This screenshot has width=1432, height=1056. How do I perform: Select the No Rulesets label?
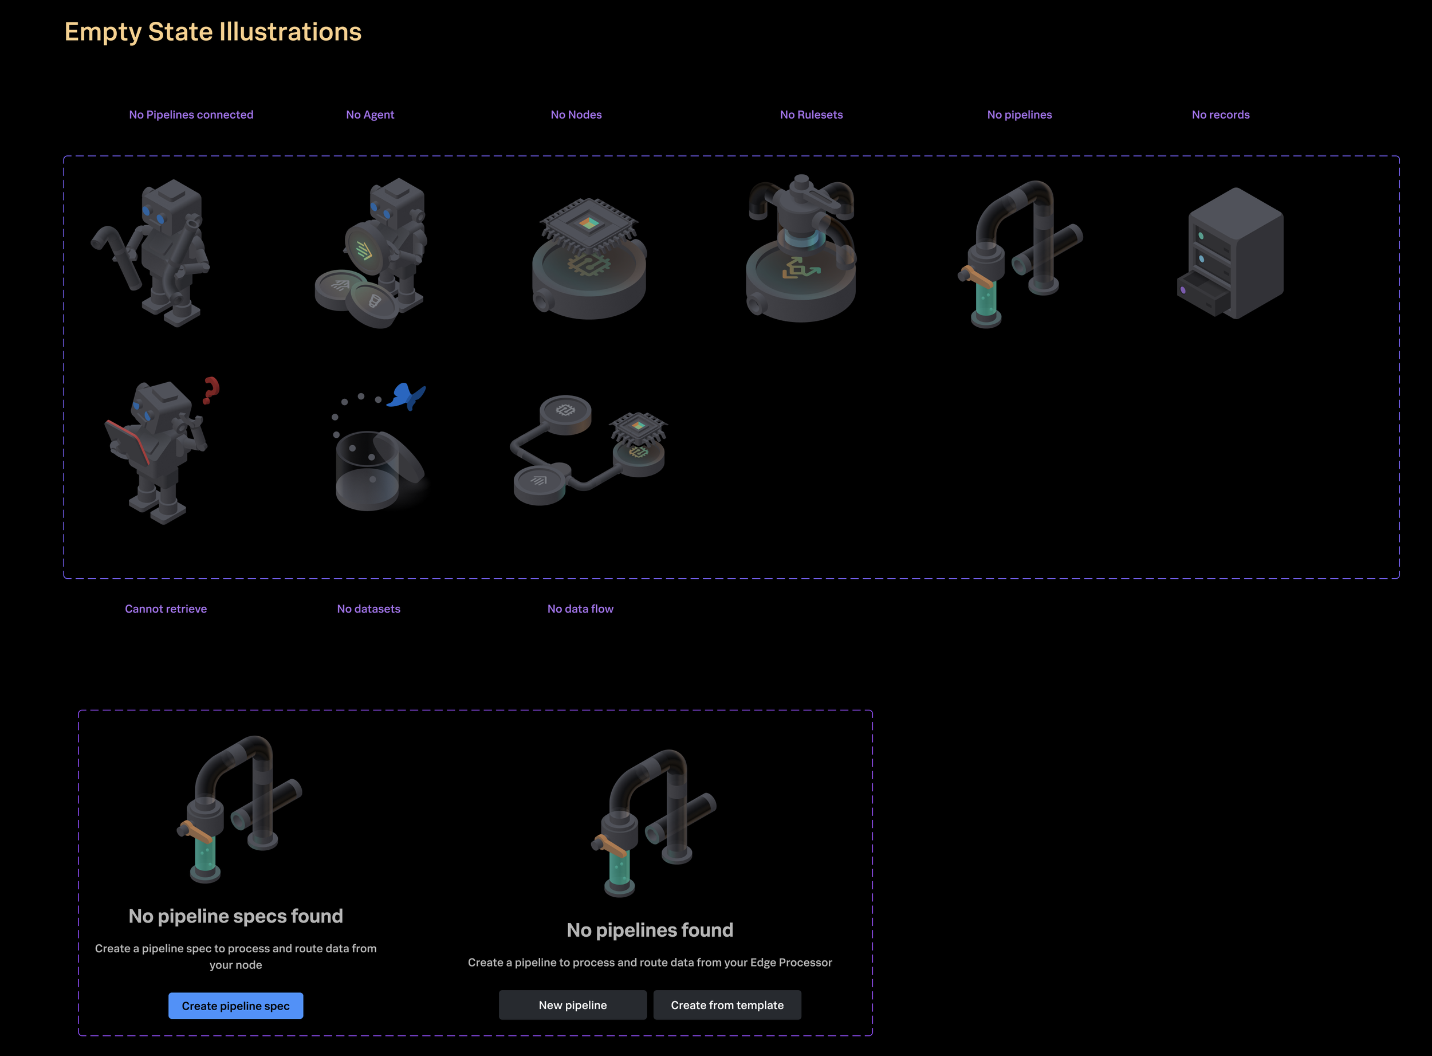point(811,115)
